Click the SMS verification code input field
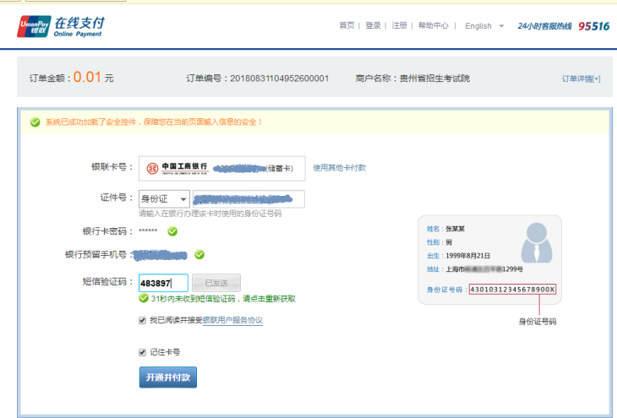 tap(163, 284)
